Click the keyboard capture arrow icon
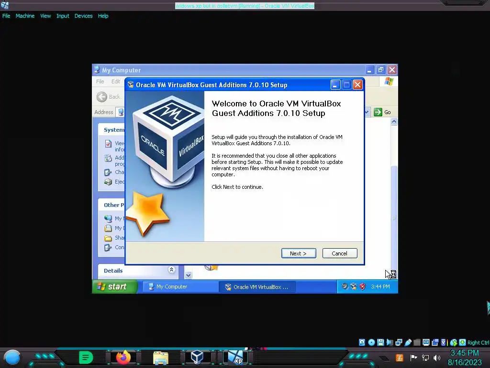Image resolution: width=490 pixels, height=368 pixels. tap(463, 342)
